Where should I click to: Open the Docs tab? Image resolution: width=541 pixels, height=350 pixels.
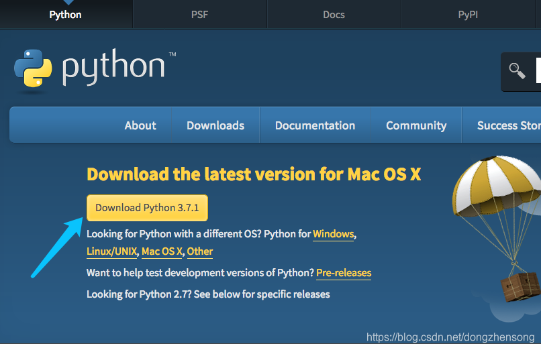tap(334, 15)
